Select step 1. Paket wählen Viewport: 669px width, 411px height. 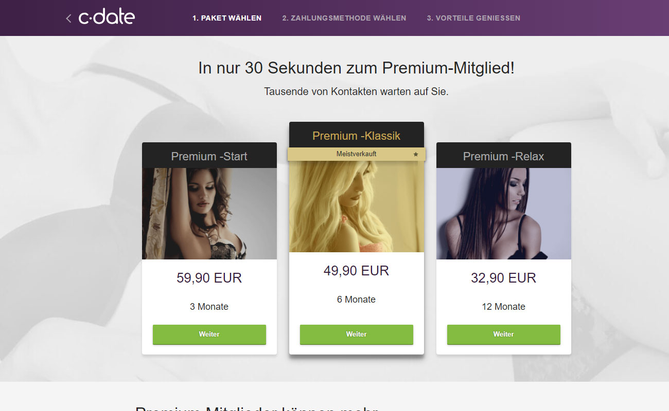pyautogui.click(x=227, y=18)
